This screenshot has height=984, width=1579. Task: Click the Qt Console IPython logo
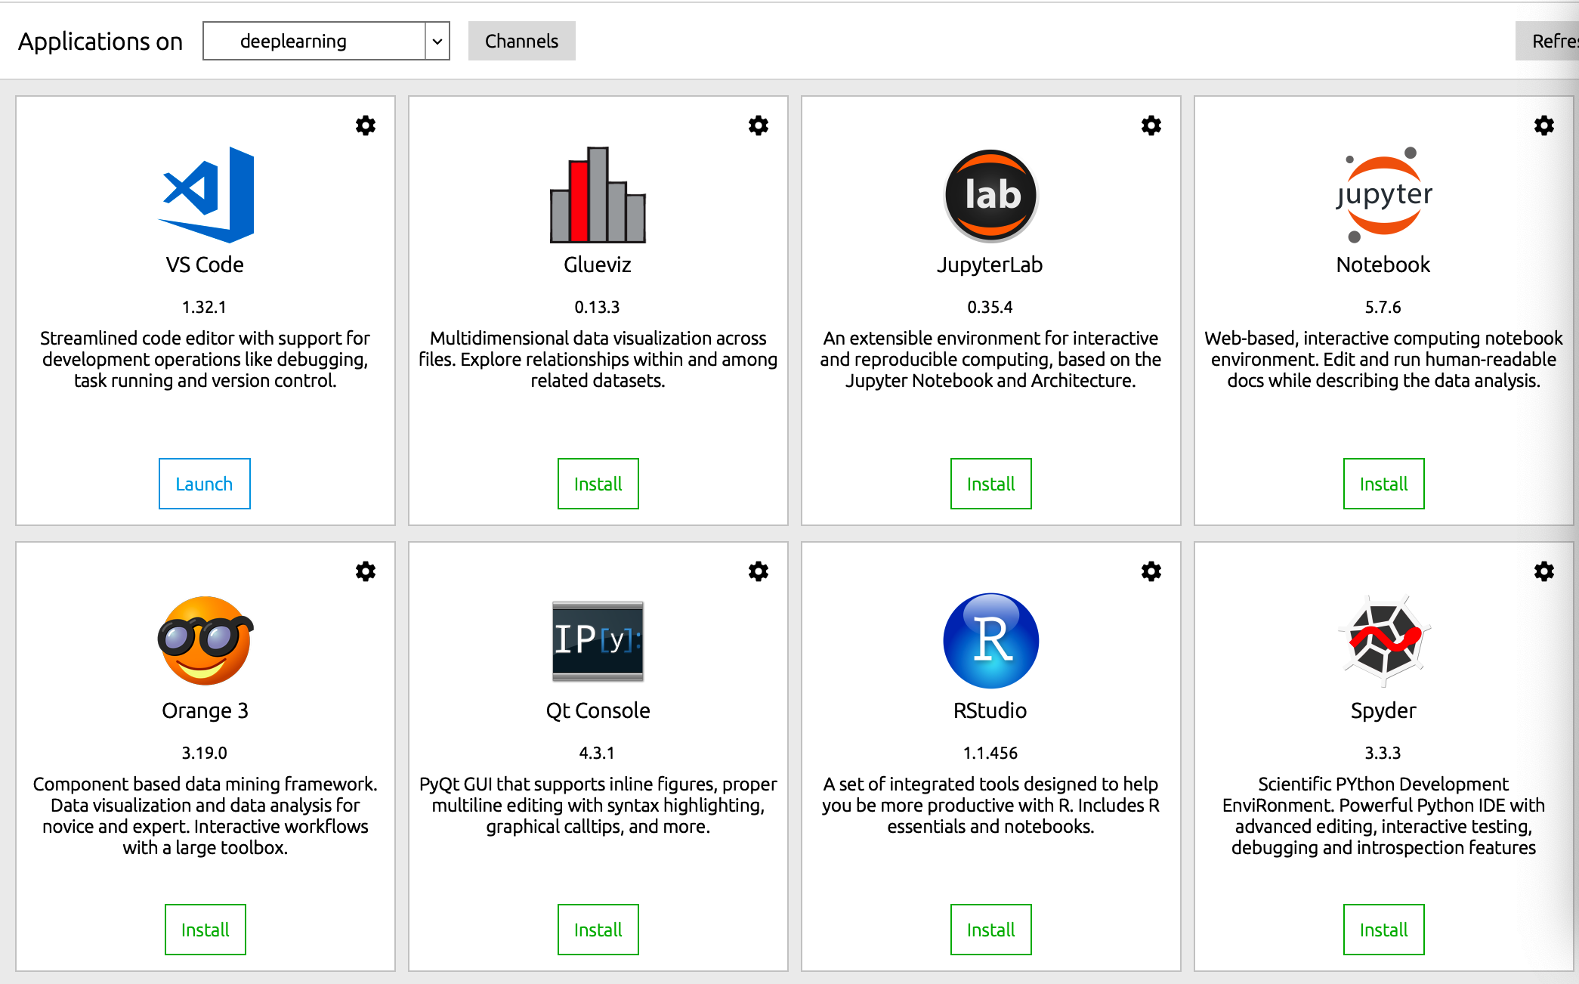point(598,641)
